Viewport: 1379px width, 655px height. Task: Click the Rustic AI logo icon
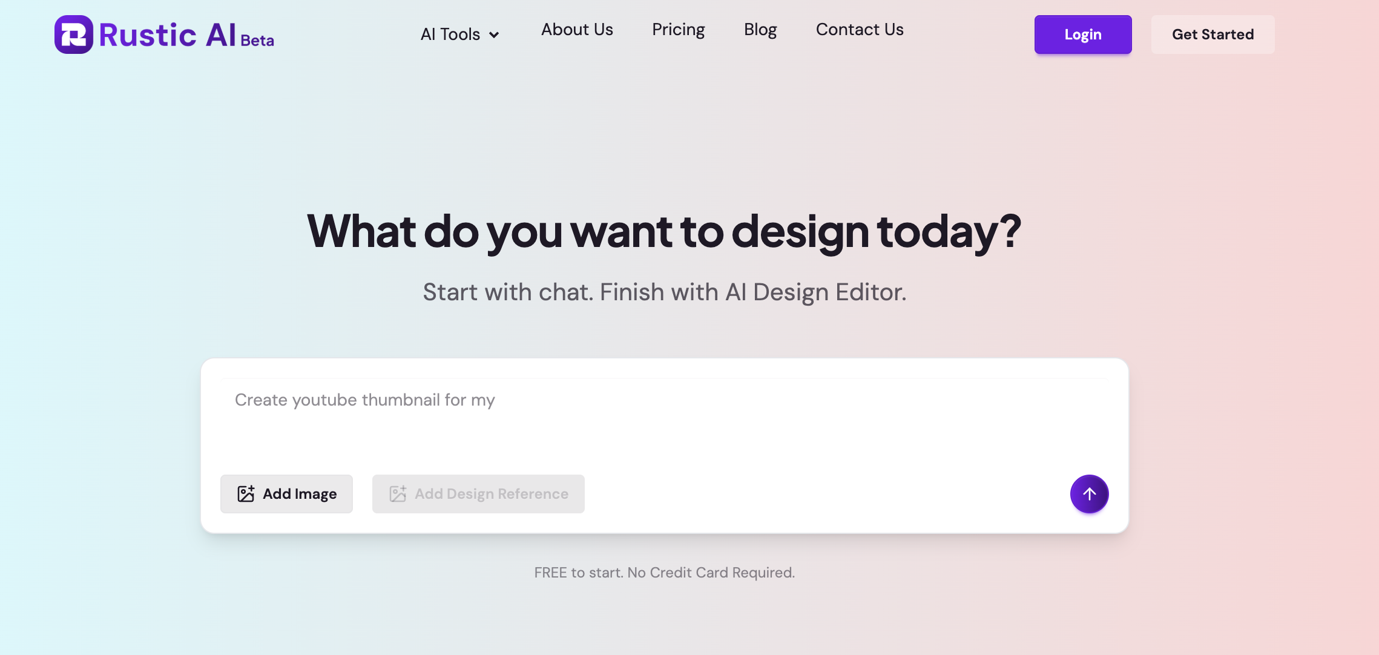click(74, 35)
